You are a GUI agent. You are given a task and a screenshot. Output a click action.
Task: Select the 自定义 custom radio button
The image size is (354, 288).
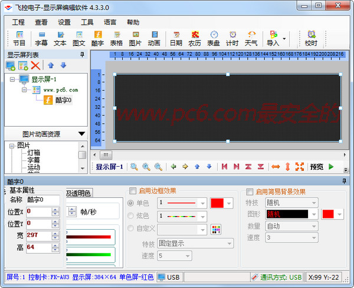tap(131, 229)
